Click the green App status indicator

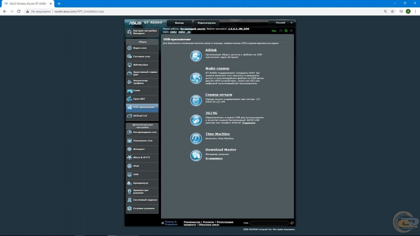coord(274,31)
